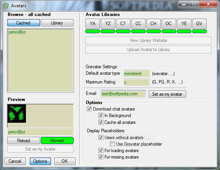
Task: Click the Cancel button
Action: pos(15,161)
